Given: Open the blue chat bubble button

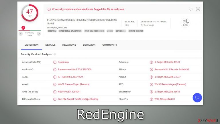Looking at the screenshot, I should (197, 98).
